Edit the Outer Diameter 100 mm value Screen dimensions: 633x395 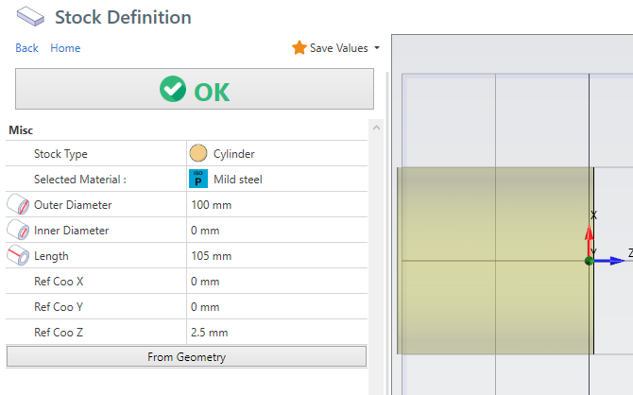click(x=276, y=205)
